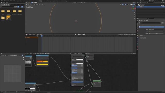The height and width of the screenshot is (93, 165).
Task: Open the timeline Playback menu
Action: tap(30, 34)
